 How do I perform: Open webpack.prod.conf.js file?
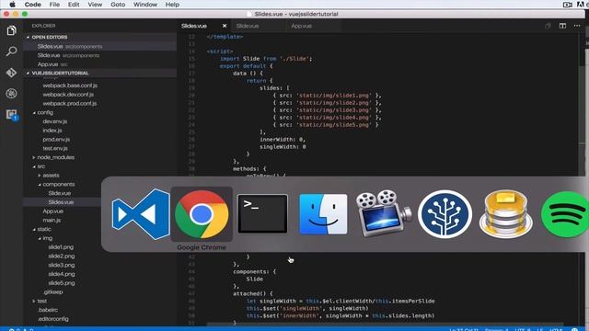pos(70,104)
